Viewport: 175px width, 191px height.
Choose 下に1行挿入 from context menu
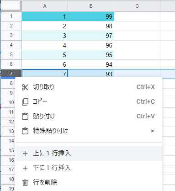pyautogui.click(x=89, y=168)
